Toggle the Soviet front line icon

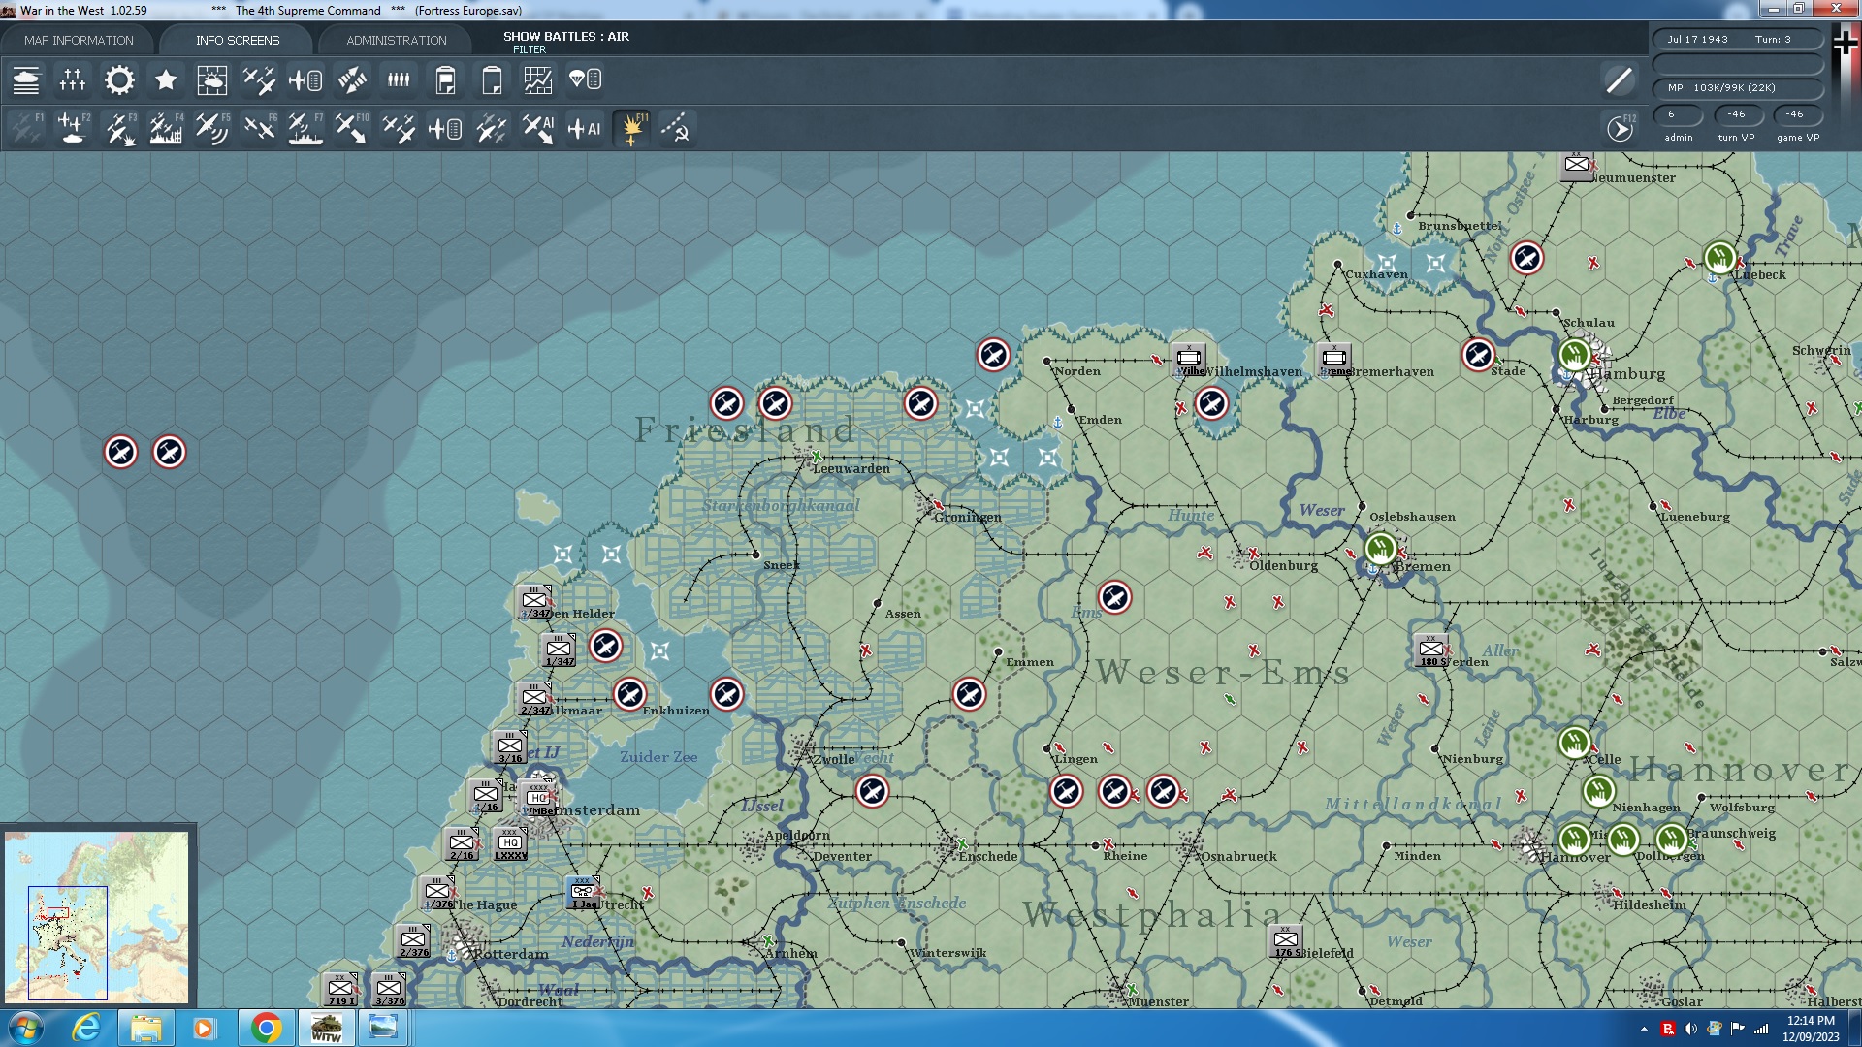point(676,128)
